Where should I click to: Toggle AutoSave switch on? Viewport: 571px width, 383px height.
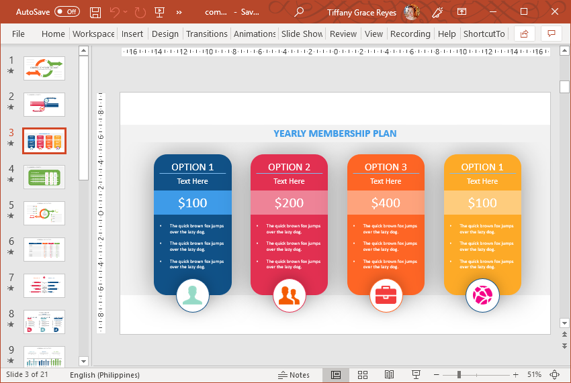67,12
